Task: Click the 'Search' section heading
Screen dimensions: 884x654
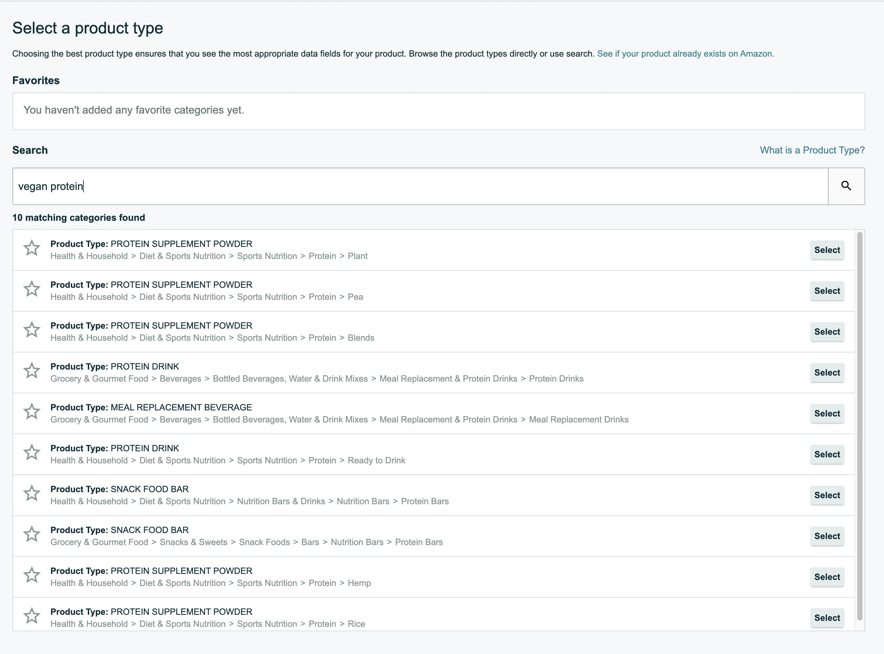Action: (30, 150)
